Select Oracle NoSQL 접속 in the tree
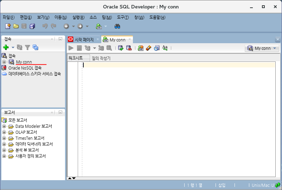Image resolution: width=282 pixels, height=190 pixels. point(25,68)
